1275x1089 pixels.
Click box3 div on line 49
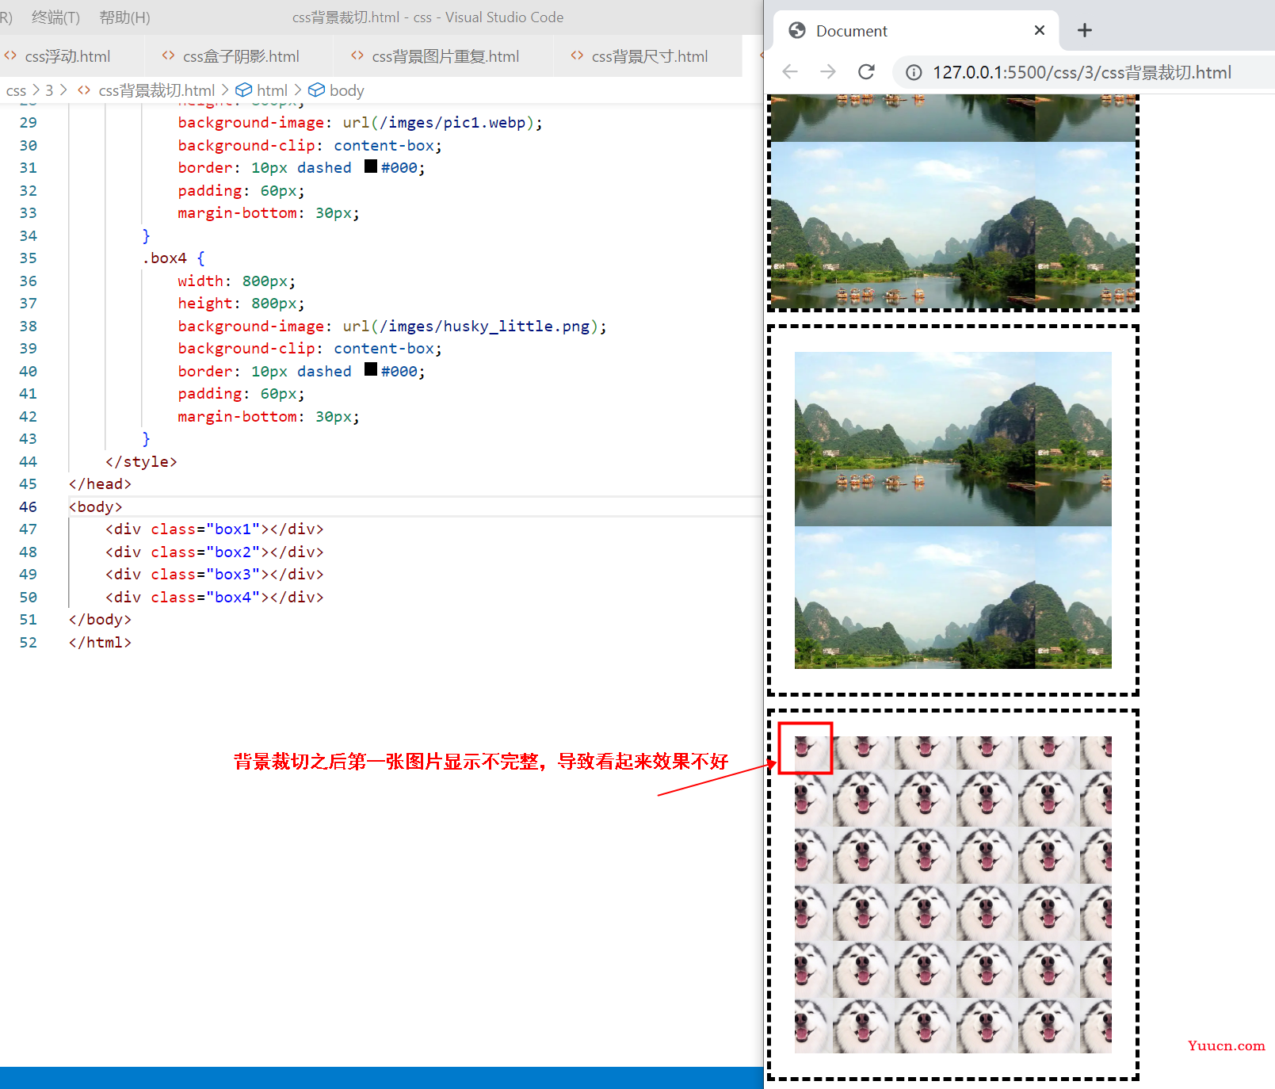[214, 574]
